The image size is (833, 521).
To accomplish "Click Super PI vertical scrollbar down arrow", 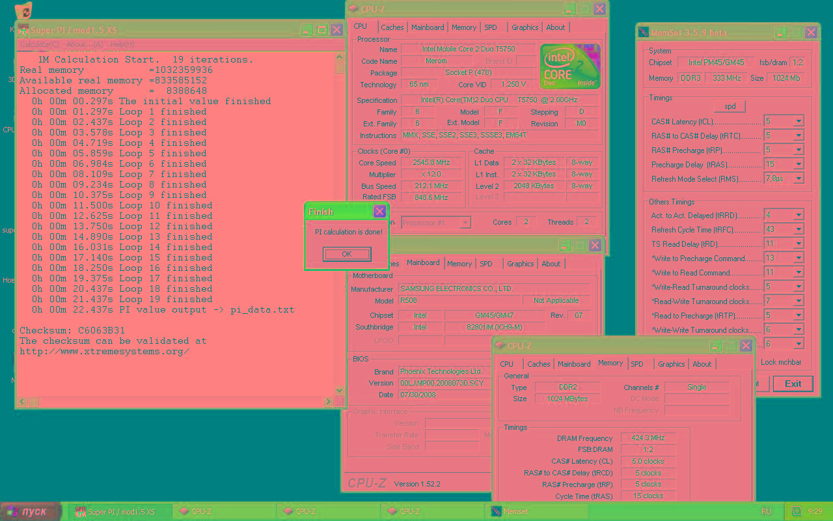I will pyautogui.click(x=340, y=390).
